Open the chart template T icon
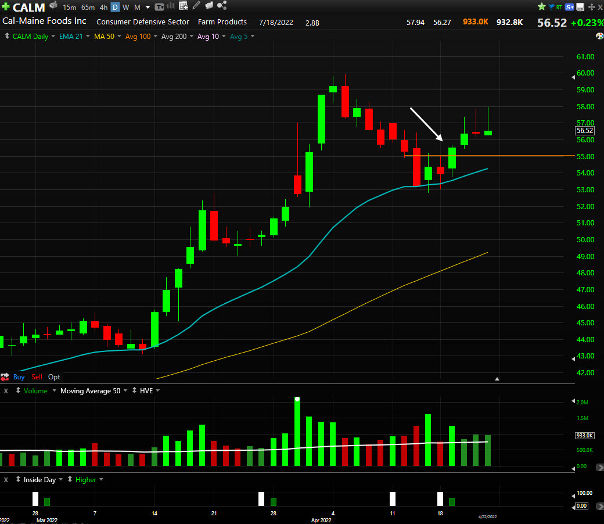604x524 pixels. pos(159,7)
